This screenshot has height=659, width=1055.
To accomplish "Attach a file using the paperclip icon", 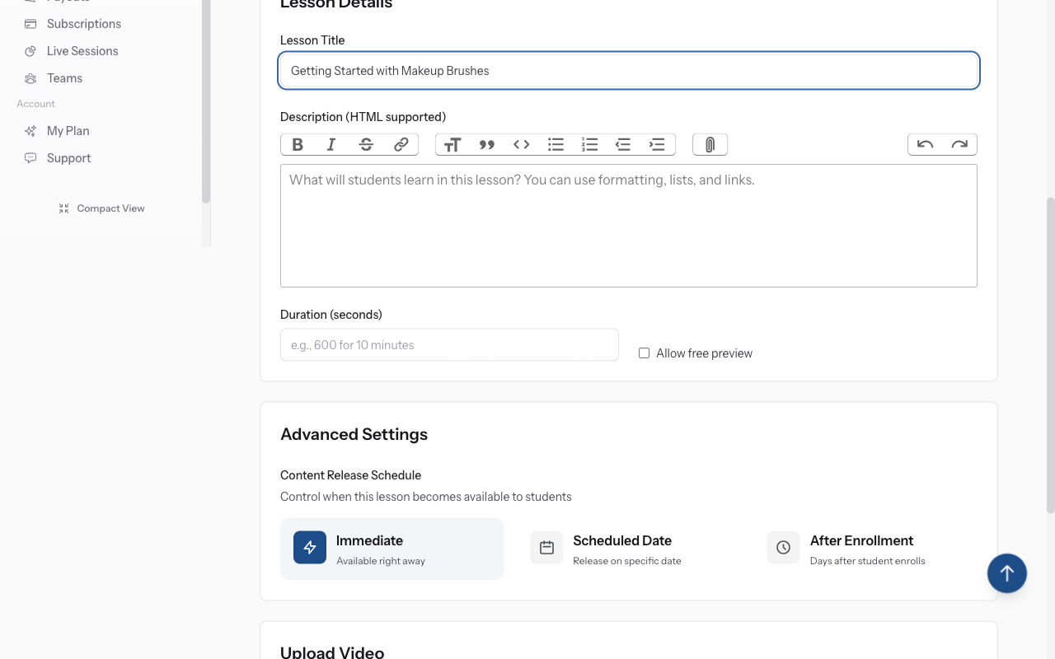I will pos(710,144).
